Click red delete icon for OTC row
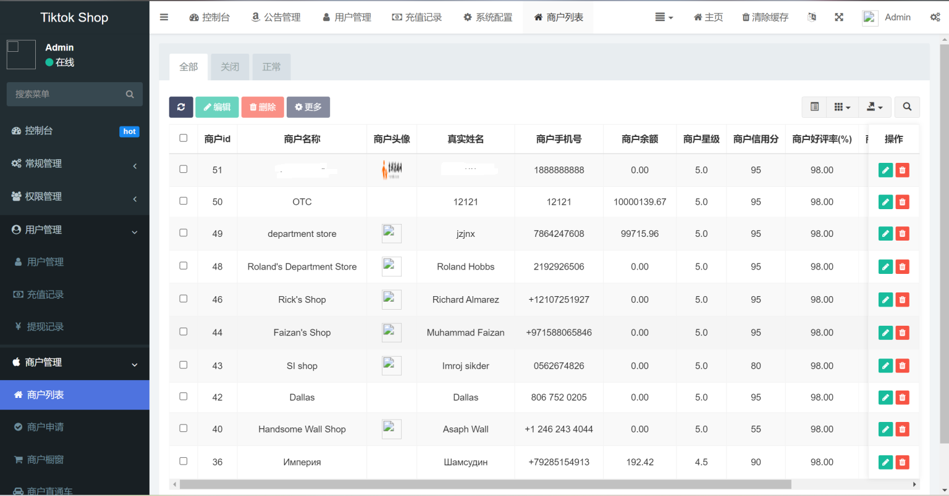 pyautogui.click(x=902, y=202)
